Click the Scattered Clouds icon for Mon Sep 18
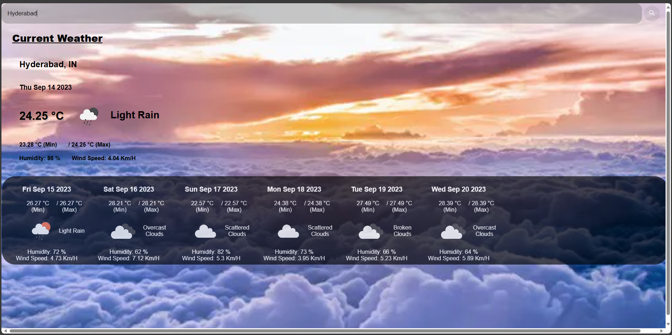672x335 pixels. [288, 231]
